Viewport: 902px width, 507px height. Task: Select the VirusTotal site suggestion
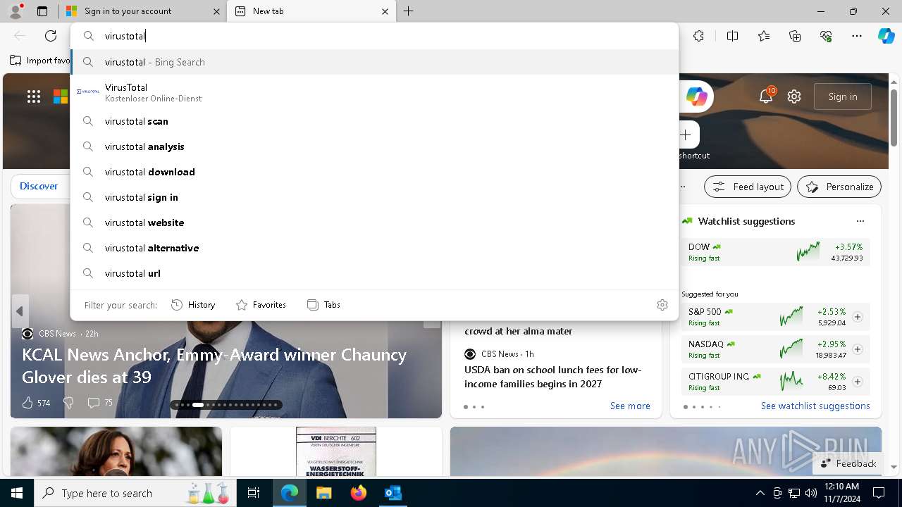[x=374, y=92]
